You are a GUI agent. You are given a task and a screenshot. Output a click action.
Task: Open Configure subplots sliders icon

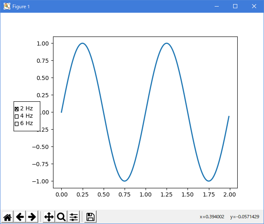[x=74, y=217]
